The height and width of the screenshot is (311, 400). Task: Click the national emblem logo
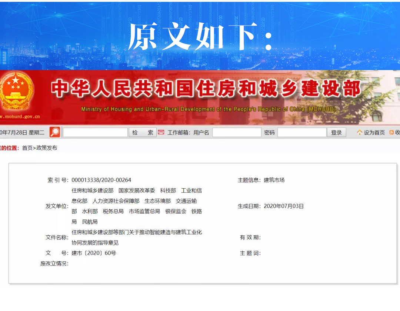[x=17, y=91]
